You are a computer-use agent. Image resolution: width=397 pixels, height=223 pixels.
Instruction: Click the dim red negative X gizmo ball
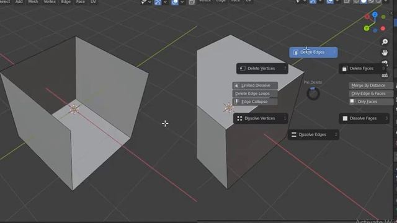coord(367,17)
